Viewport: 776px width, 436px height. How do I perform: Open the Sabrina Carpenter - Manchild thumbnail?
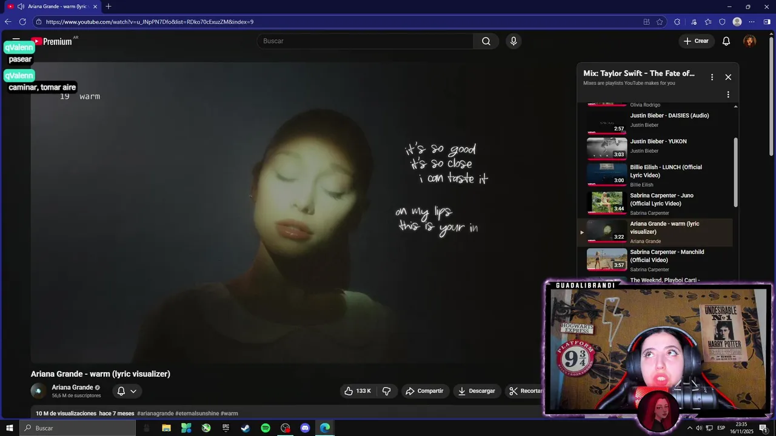[x=607, y=259]
